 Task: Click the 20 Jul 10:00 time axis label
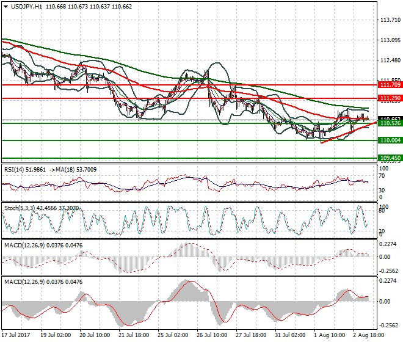coord(95,335)
